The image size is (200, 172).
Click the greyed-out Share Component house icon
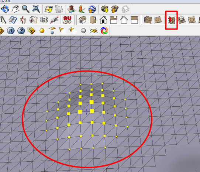[125, 9]
